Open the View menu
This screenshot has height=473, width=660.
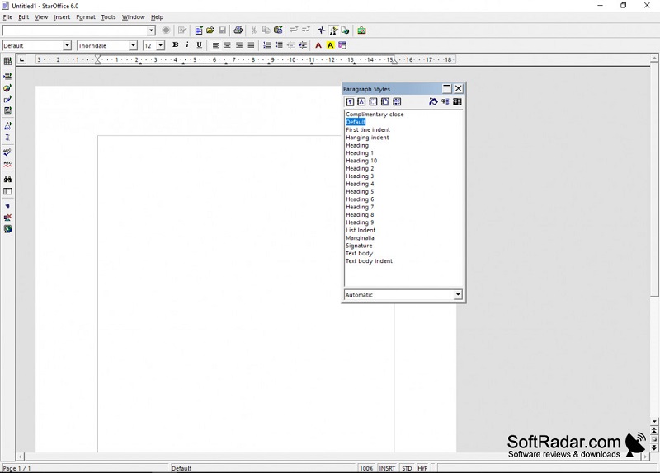(41, 17)
